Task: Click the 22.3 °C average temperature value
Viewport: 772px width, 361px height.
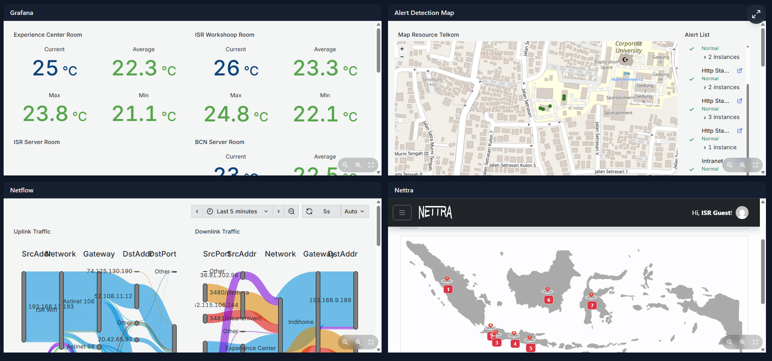Action: pyautogui.click(x=144, y=68)
